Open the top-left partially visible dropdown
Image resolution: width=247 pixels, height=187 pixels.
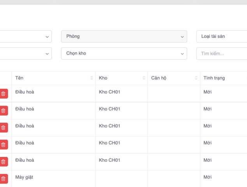(25, 36)
